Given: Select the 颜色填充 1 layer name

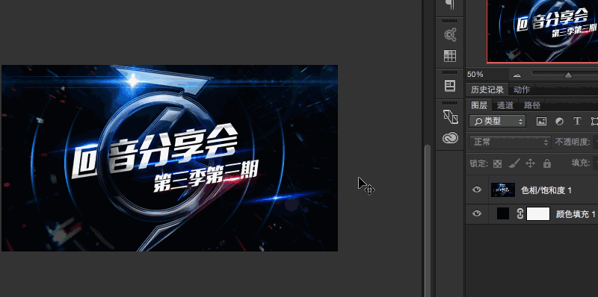Looking at the screenshot, I should click(x=576, y=214).
